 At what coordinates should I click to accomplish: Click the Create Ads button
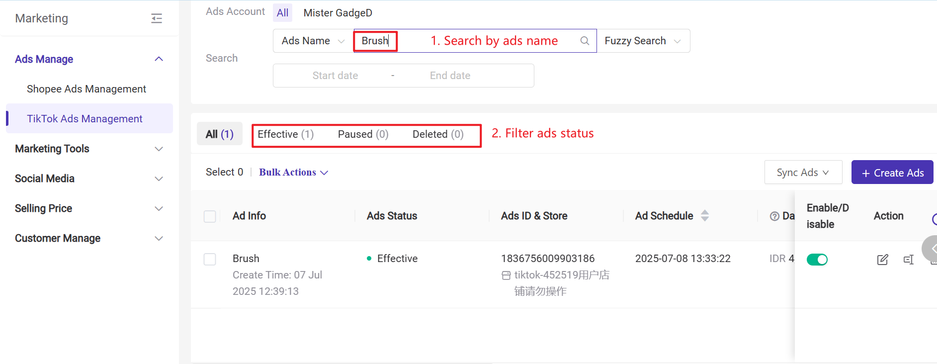click(892, 173)
